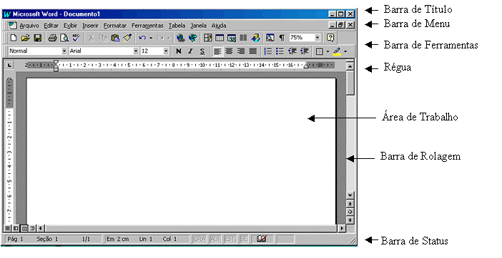Click the justify alignment button
Viewport: 502px width, 258px height.
tap(253, 51)
